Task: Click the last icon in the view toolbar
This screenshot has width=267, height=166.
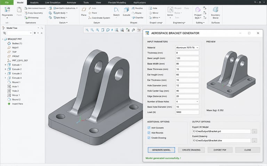Action: 139,30
